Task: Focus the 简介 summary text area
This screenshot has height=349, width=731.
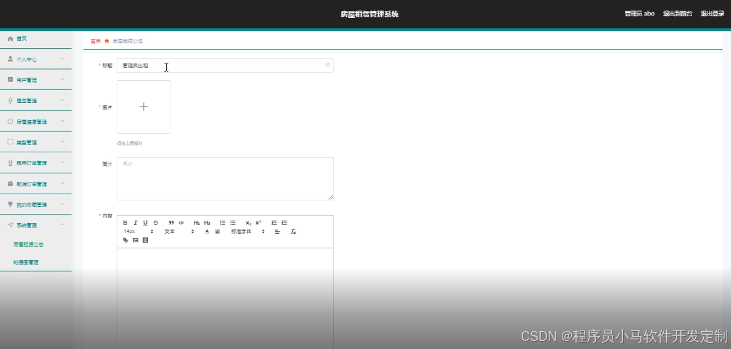Action: pyautogui.click(x=225, y=179)
